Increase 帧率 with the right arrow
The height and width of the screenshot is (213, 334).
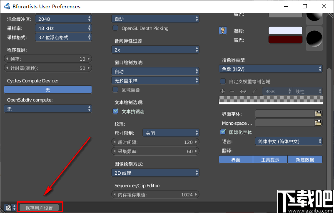(89, 59)
